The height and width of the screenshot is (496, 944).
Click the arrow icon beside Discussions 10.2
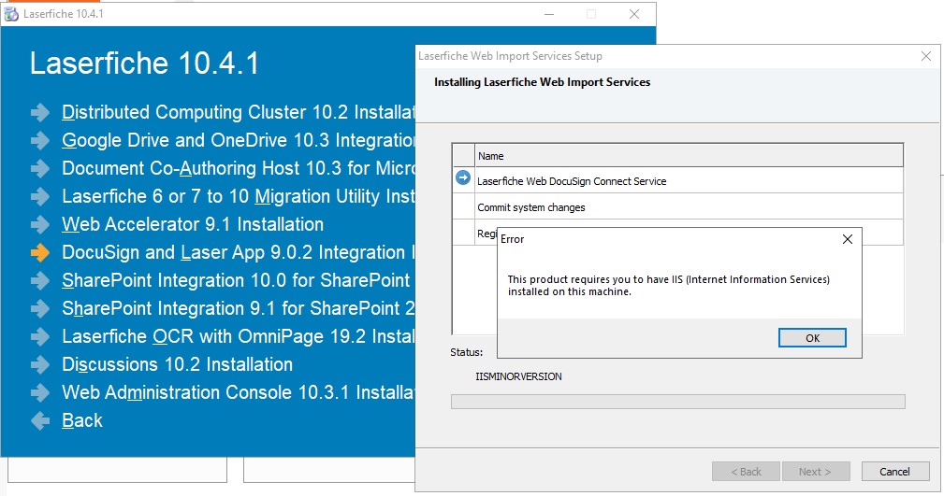(40, 365)
